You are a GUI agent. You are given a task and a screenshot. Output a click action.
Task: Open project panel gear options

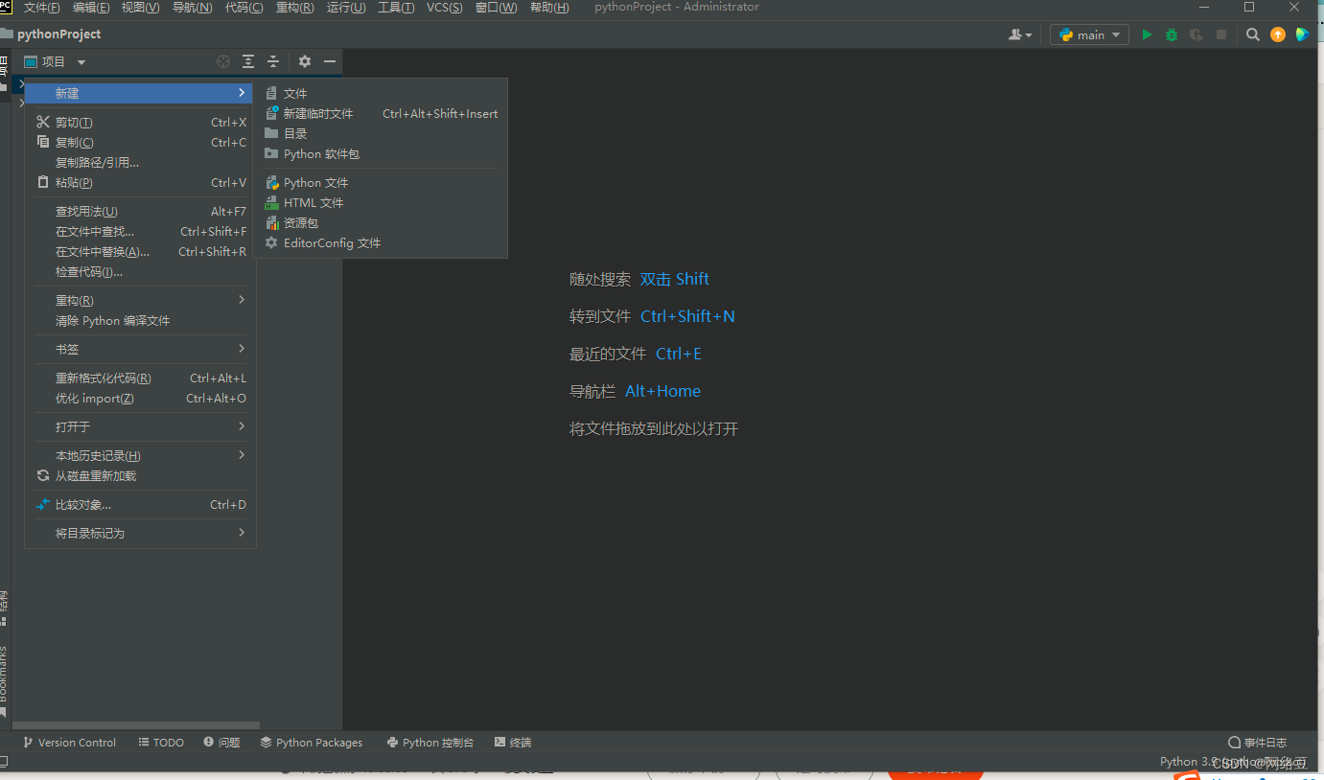[305, 61]
